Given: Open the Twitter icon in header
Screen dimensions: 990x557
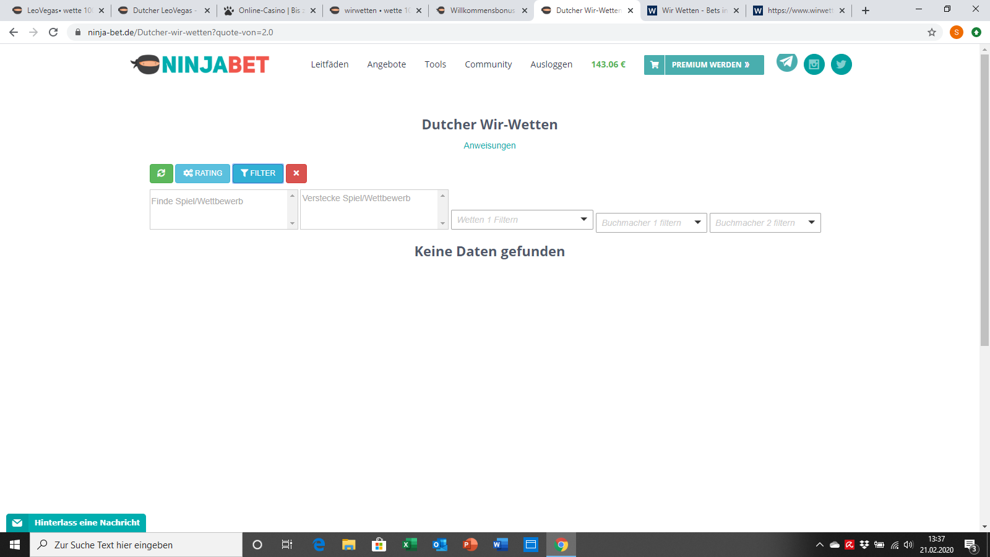Looking at the screenshot, I should [x=841, y=64].
